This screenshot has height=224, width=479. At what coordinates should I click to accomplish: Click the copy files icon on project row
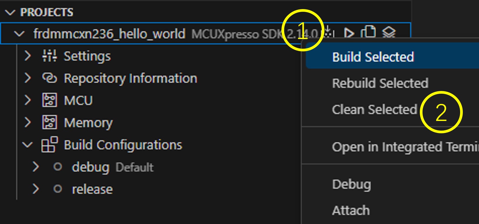(368, 32)
